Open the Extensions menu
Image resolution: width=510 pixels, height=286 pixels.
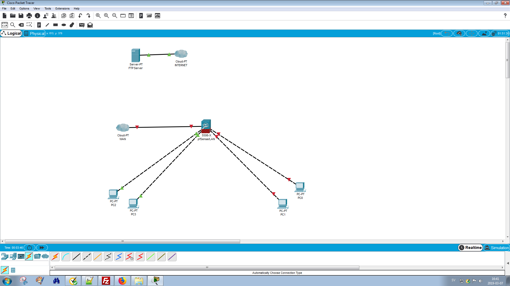click(x=62, y=8)
